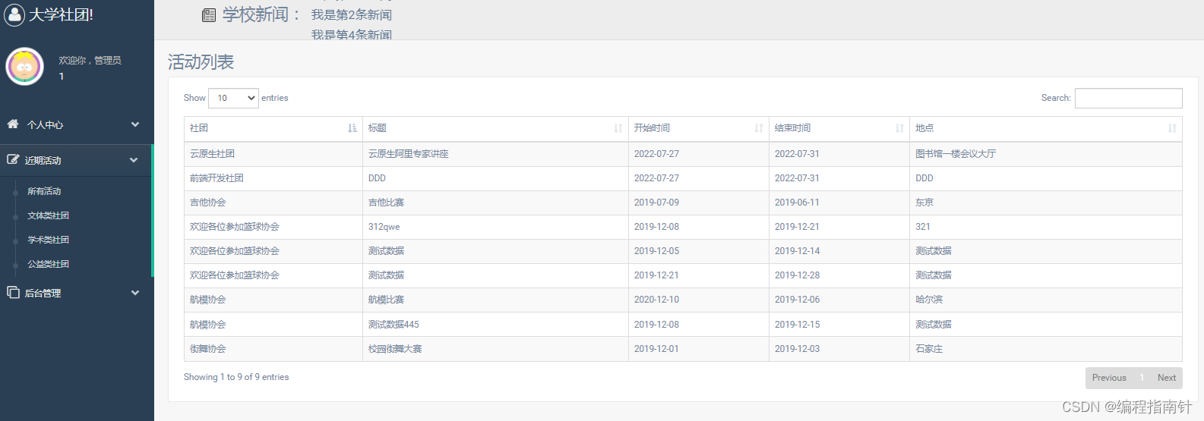Click the 社团 column header
The image size is (1204, 421).
click(273, 128)
